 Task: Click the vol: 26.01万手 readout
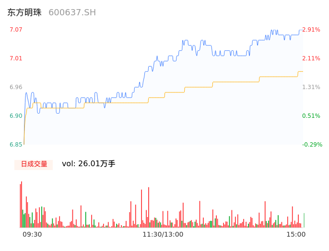pos(89,164)
